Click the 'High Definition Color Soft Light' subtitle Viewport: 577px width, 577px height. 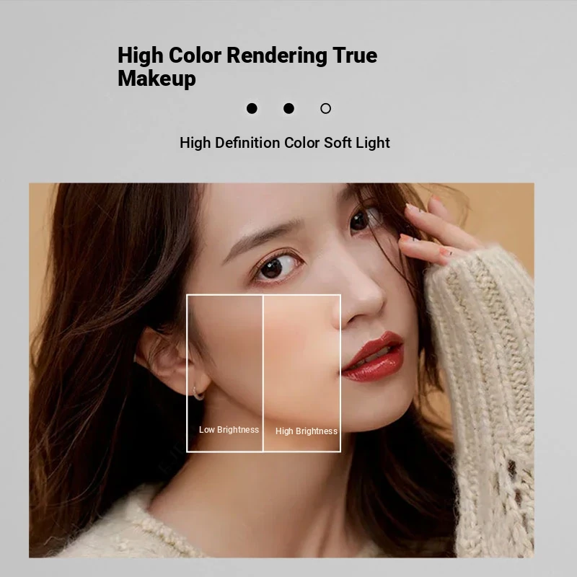coord(285,143)
